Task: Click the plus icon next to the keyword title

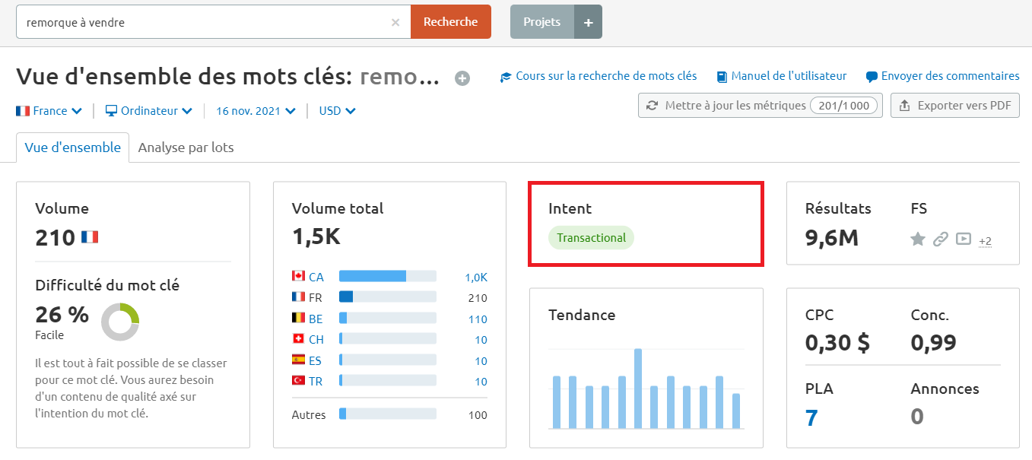Action: tap(462, 77)
